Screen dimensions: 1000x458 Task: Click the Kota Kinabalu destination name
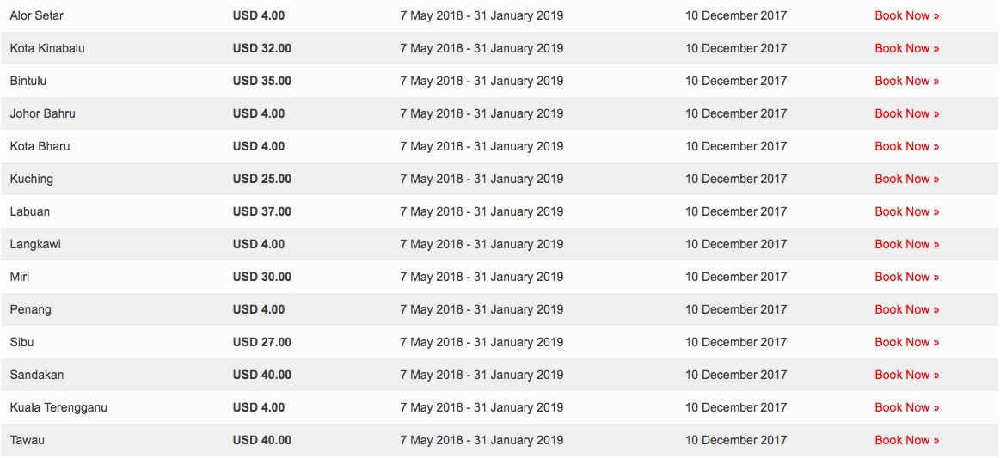pos(47,48)
